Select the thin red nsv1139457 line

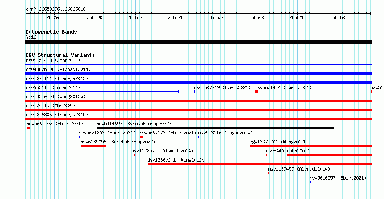coord(320,173)
